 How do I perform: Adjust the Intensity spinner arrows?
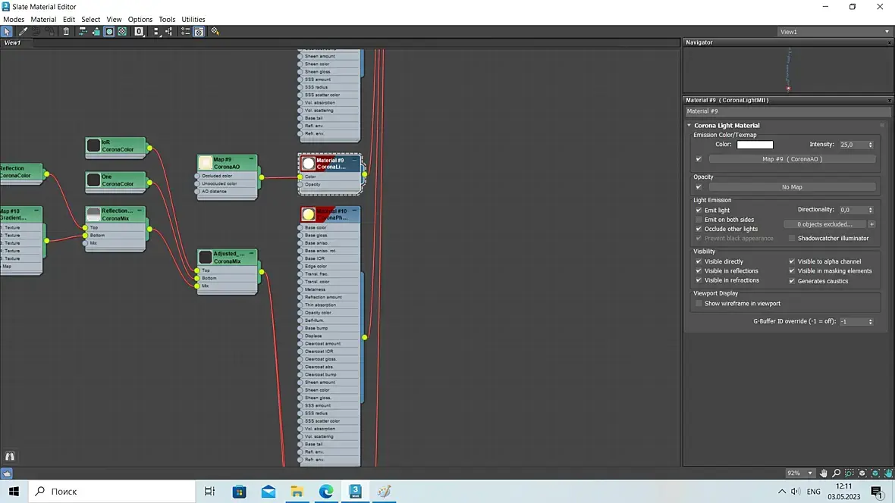coord(871,145)
